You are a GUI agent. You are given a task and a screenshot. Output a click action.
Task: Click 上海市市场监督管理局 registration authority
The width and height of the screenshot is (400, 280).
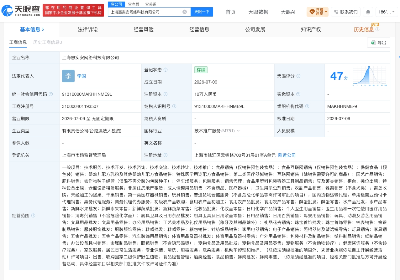[x=84, y=155]
